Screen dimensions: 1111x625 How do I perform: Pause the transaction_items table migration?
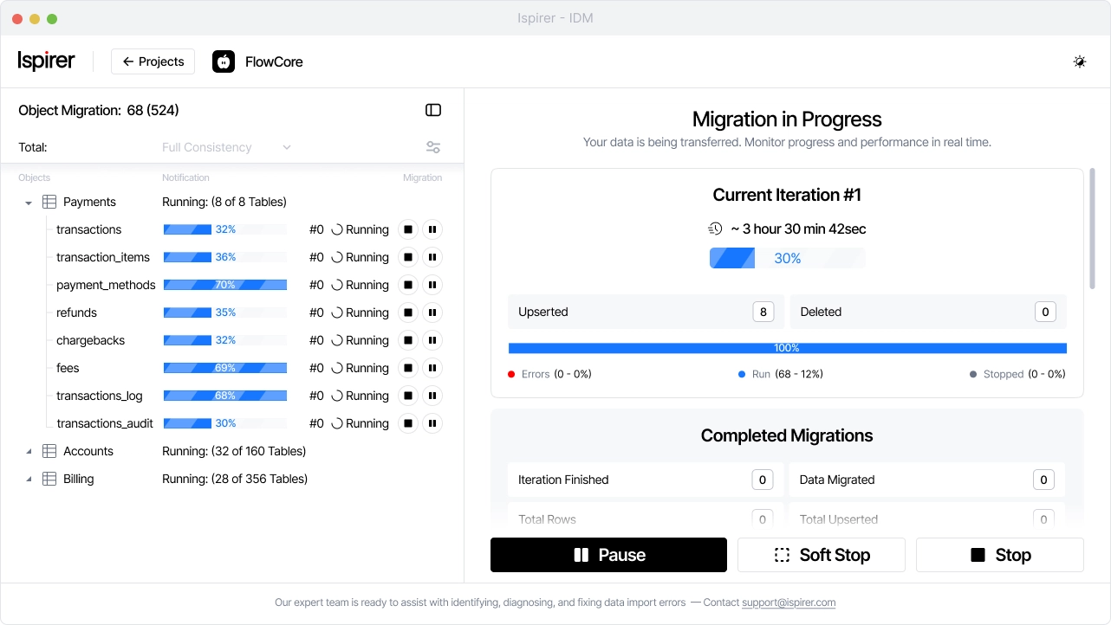[432, 257]
